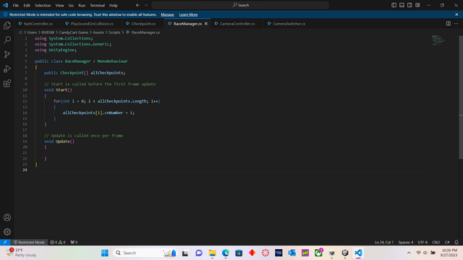Click the ports forwarded indicator

coord(74,242)
